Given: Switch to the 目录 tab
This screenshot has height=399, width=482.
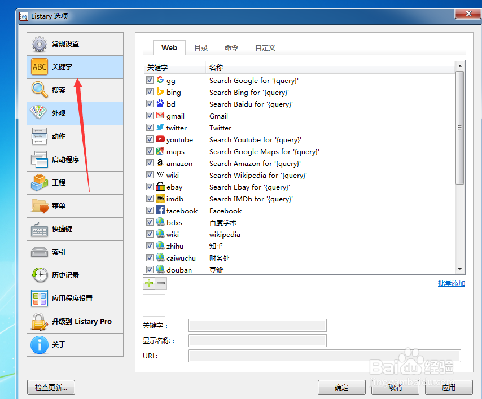Looking at the screenshot, I should coord(201,47).
